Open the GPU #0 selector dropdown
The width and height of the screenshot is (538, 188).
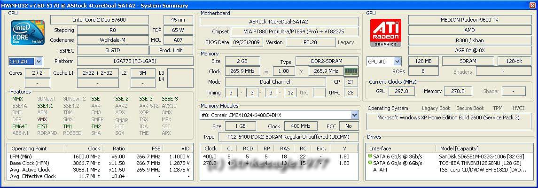[398, 62]
